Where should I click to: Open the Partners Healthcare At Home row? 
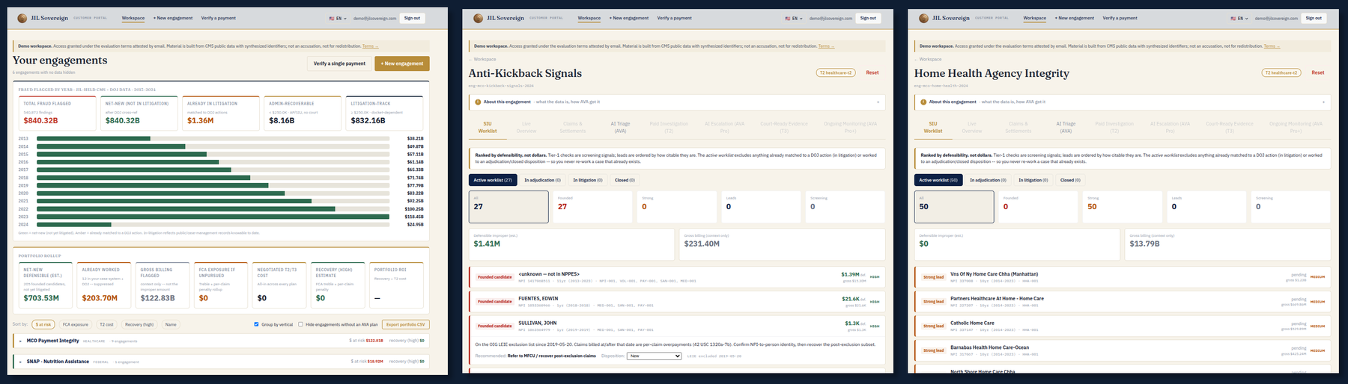tap(1123, 301)
